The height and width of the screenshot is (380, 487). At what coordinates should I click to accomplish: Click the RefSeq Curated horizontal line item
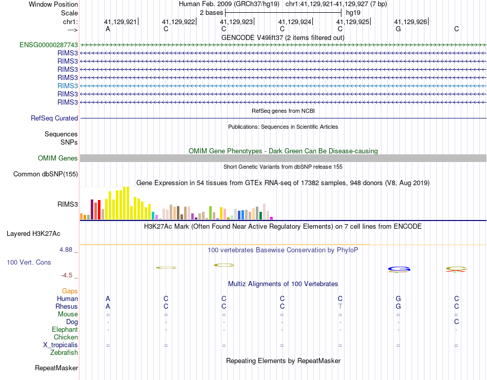283,118
